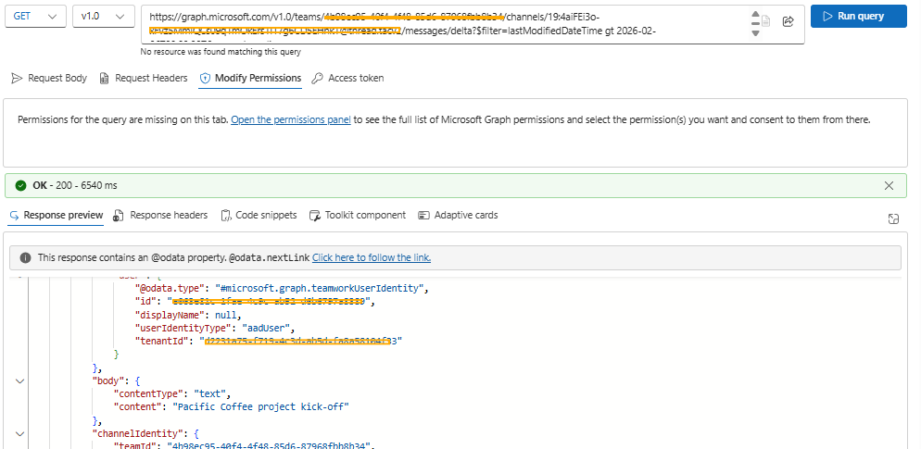Image resolution: width=921 pixels, height=449 pixels.
Task: Dismiss the OK 200 status banner
Action: pos(889,185)
